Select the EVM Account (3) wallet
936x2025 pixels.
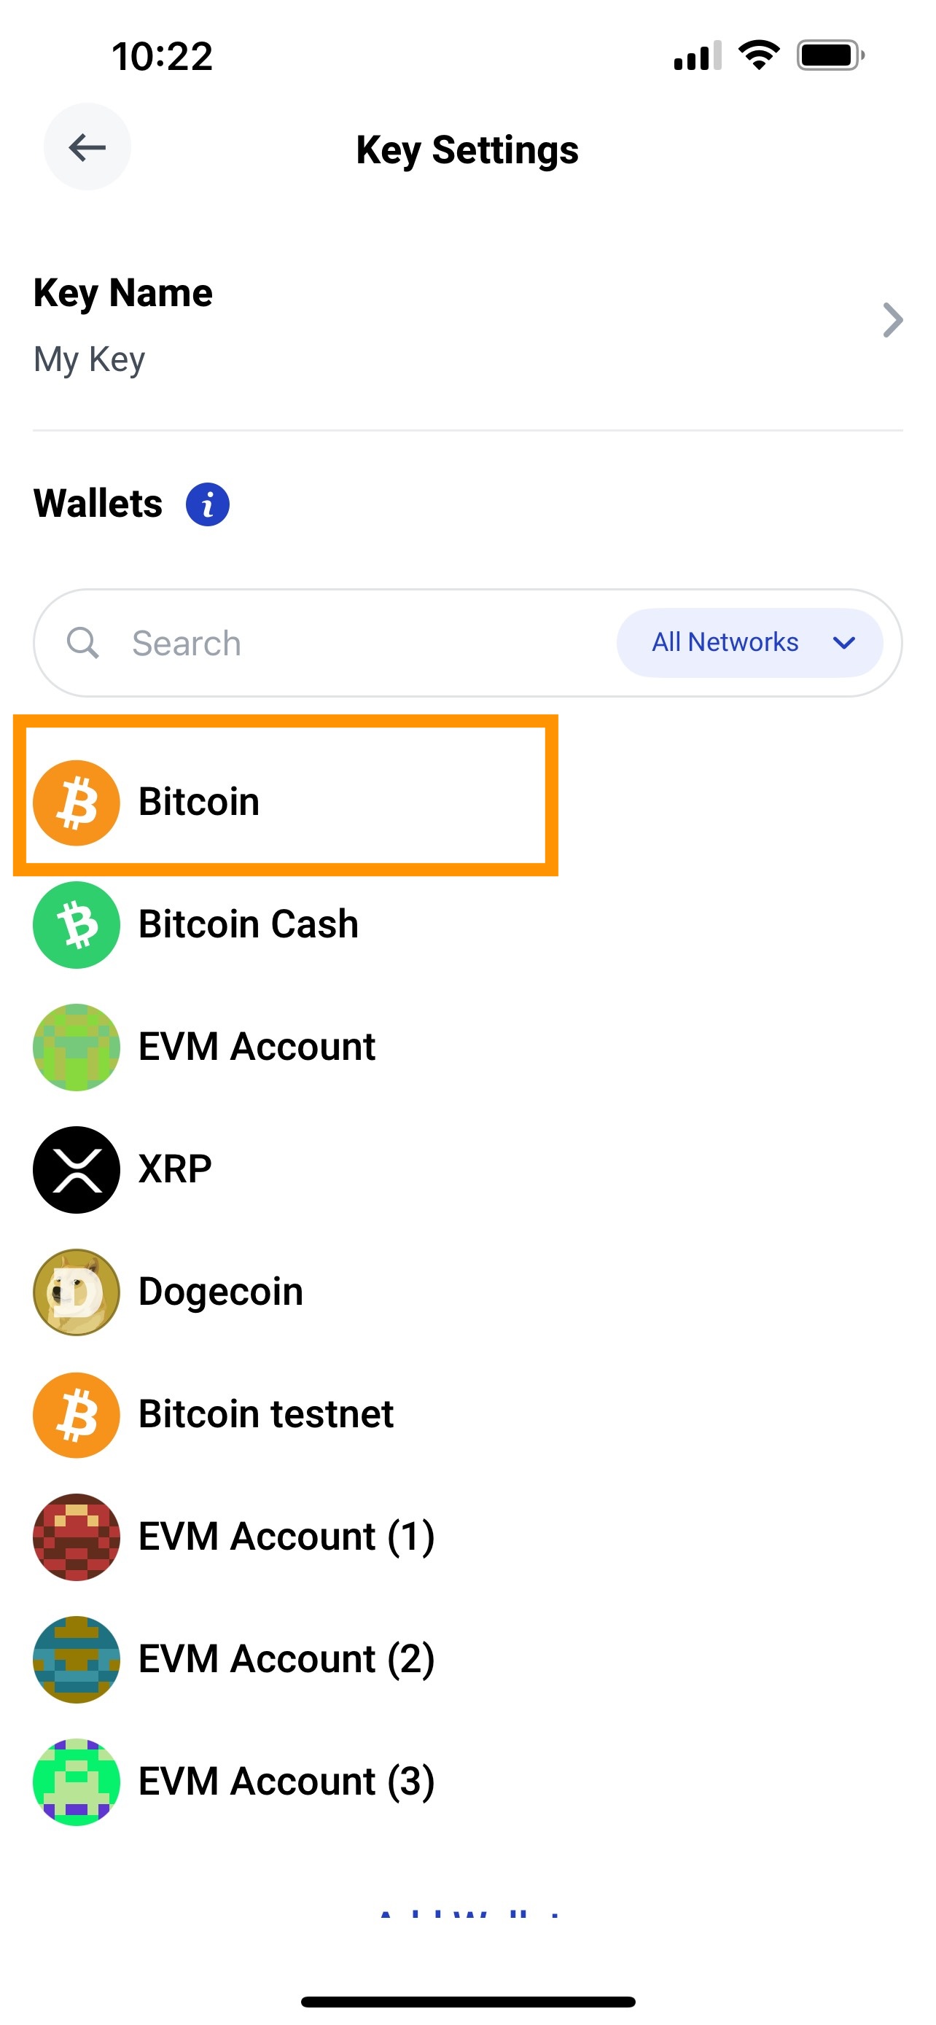pyautogui.click(x=467, y=1782)
